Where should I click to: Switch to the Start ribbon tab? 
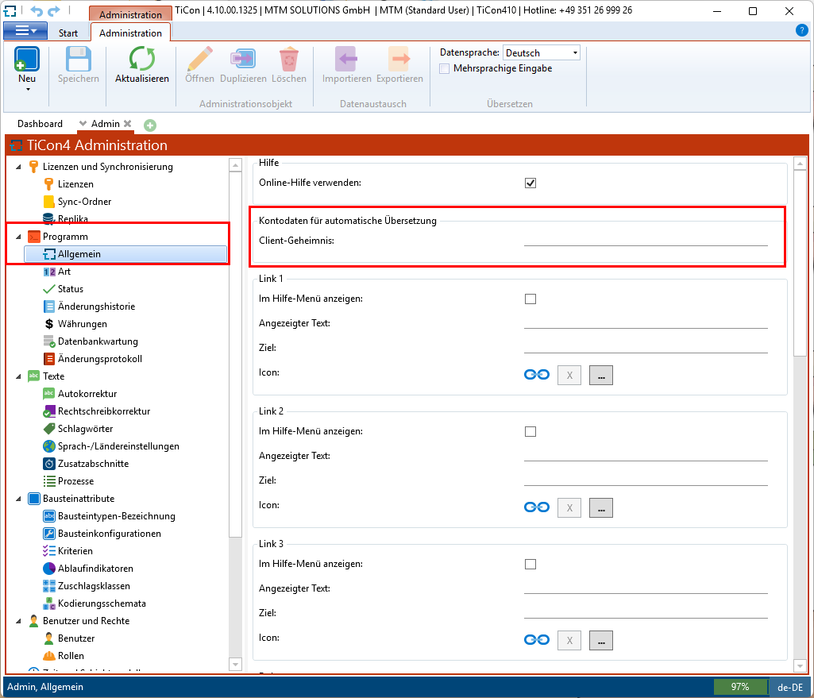(x=68, y=33)
